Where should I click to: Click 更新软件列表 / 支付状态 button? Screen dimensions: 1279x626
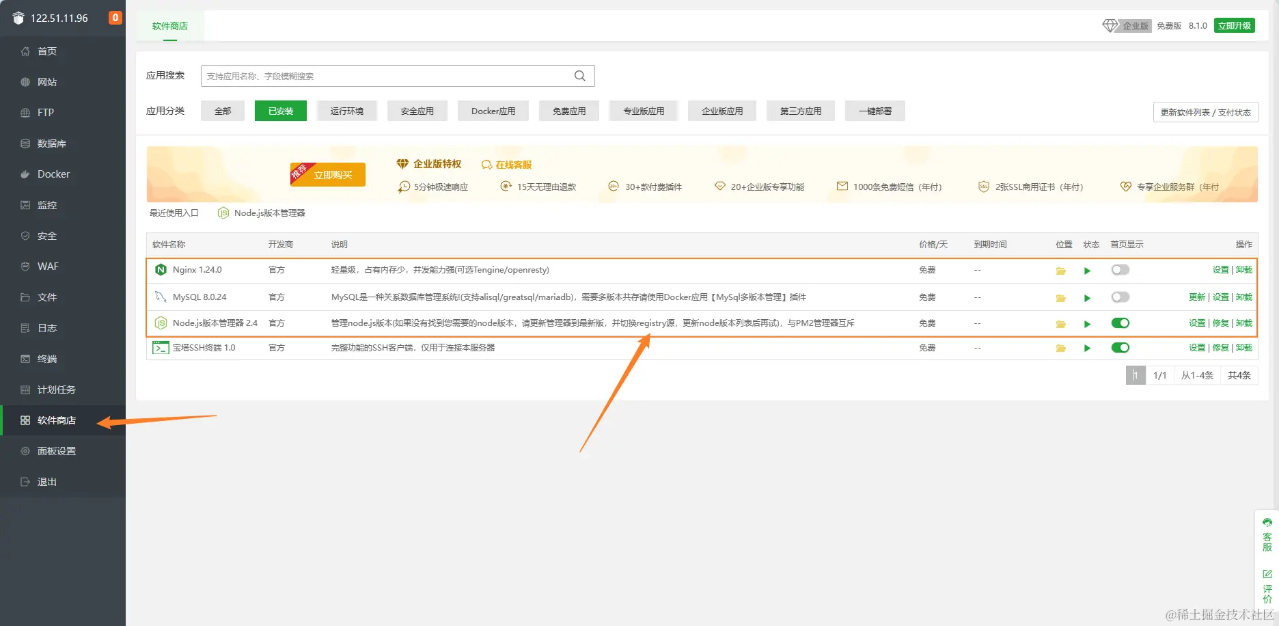coord(1205,112)
